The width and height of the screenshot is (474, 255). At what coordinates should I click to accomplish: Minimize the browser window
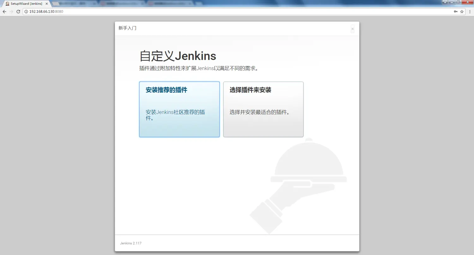point(452,2)
